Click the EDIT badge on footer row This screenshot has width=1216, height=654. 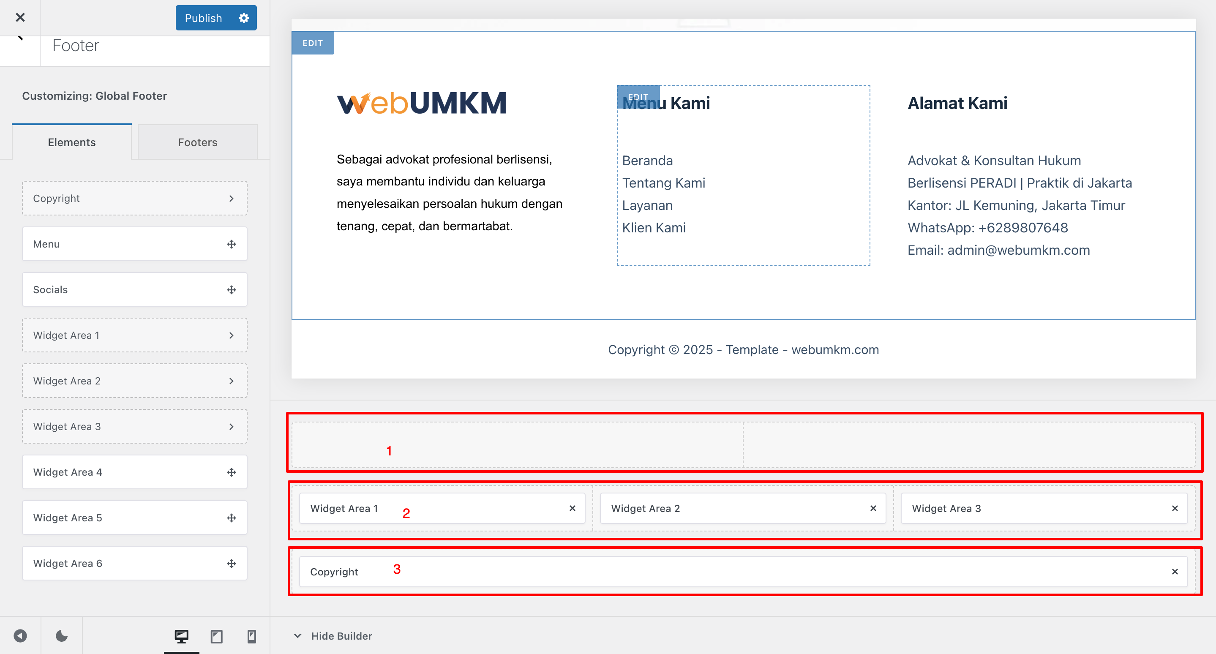coord(313,43)
